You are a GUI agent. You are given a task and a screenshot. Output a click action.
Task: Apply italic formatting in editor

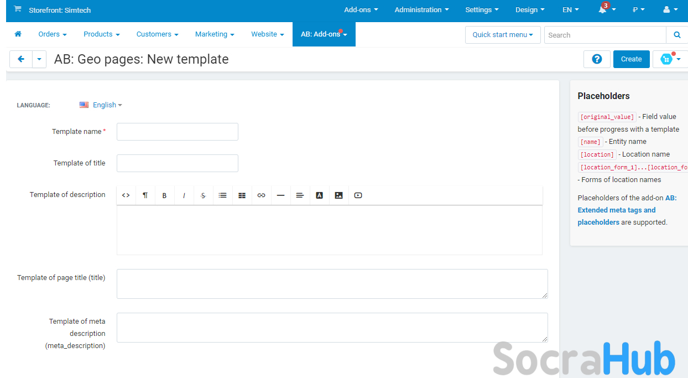184,195
